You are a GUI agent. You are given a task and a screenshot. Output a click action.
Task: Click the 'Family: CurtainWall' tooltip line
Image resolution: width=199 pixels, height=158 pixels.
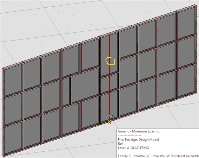pyautogui.click(x=158, y=156)
